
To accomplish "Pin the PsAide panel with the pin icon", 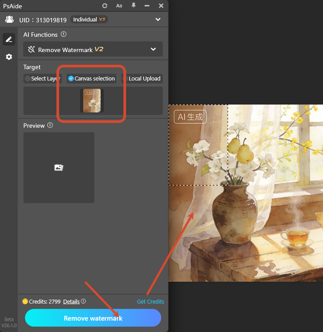I will 133,6.
